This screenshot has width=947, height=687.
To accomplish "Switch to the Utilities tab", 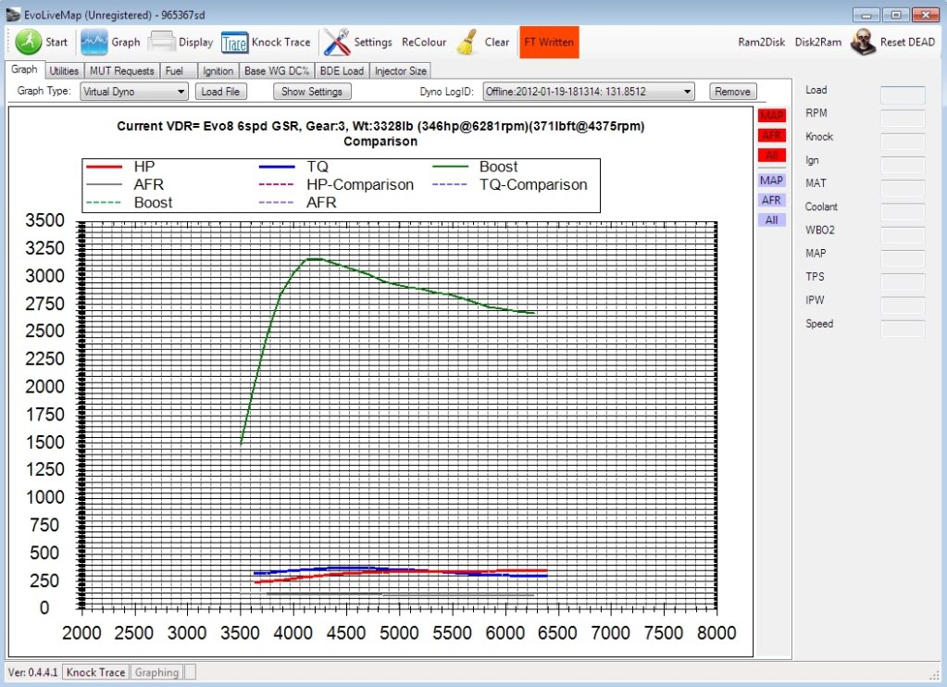I will click(x=64, y=70).
